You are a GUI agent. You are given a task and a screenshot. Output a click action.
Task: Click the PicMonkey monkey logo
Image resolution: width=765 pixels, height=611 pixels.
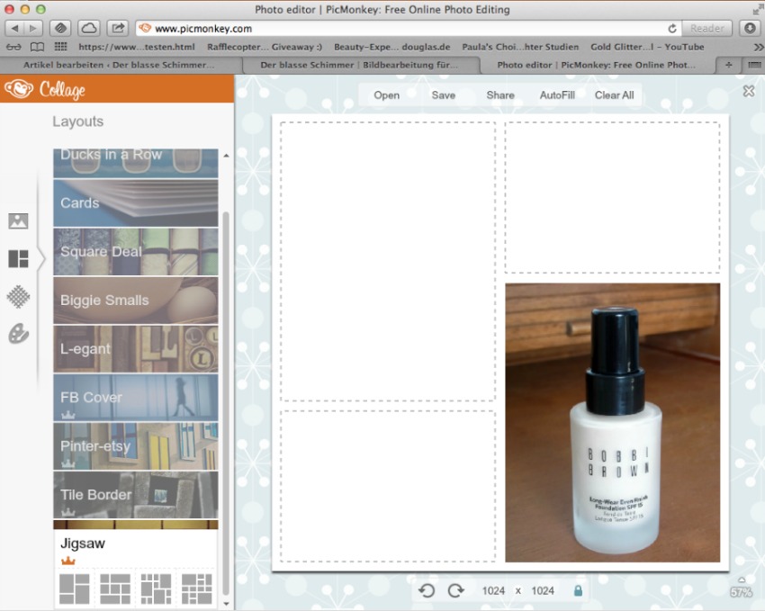tap(19, 89)
